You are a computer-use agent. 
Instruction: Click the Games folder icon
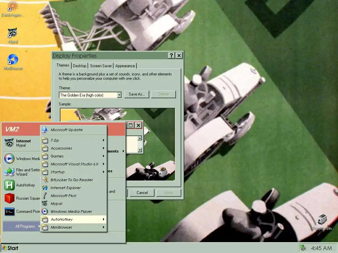coord(45,156)
